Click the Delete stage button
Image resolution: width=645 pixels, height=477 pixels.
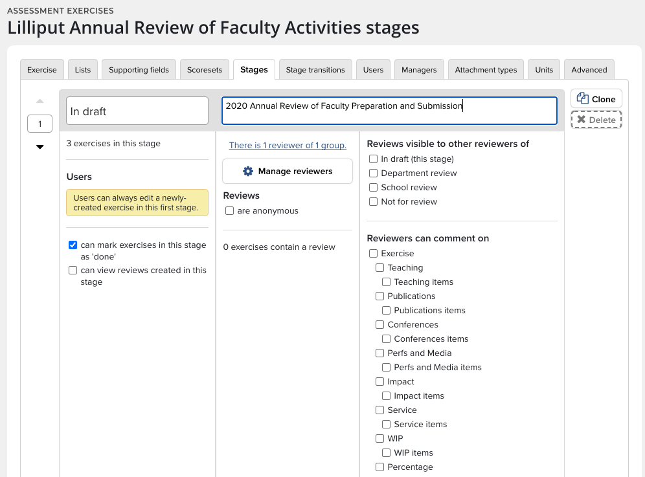click(596, 120)
